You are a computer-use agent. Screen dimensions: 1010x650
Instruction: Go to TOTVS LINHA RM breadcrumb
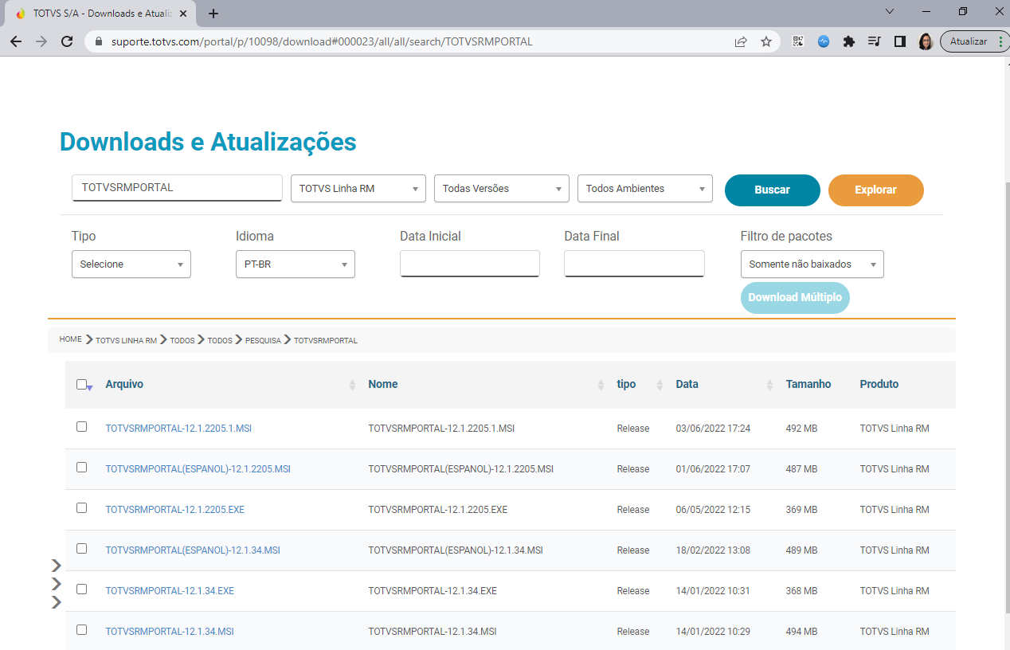point(126,340)
